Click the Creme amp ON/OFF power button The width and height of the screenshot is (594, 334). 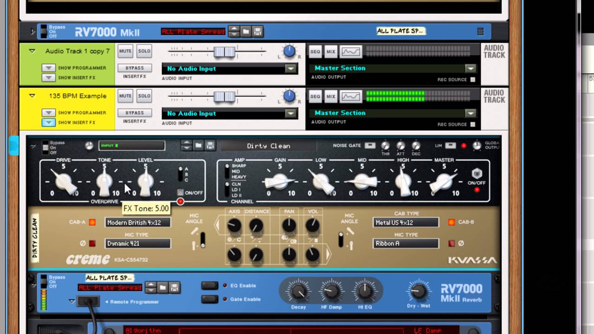pyautogui.click(x=476, y=173)
